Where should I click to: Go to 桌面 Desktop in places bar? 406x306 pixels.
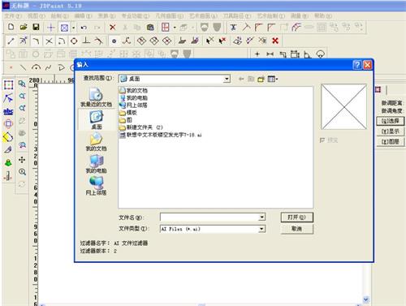(x=96, y=119)
